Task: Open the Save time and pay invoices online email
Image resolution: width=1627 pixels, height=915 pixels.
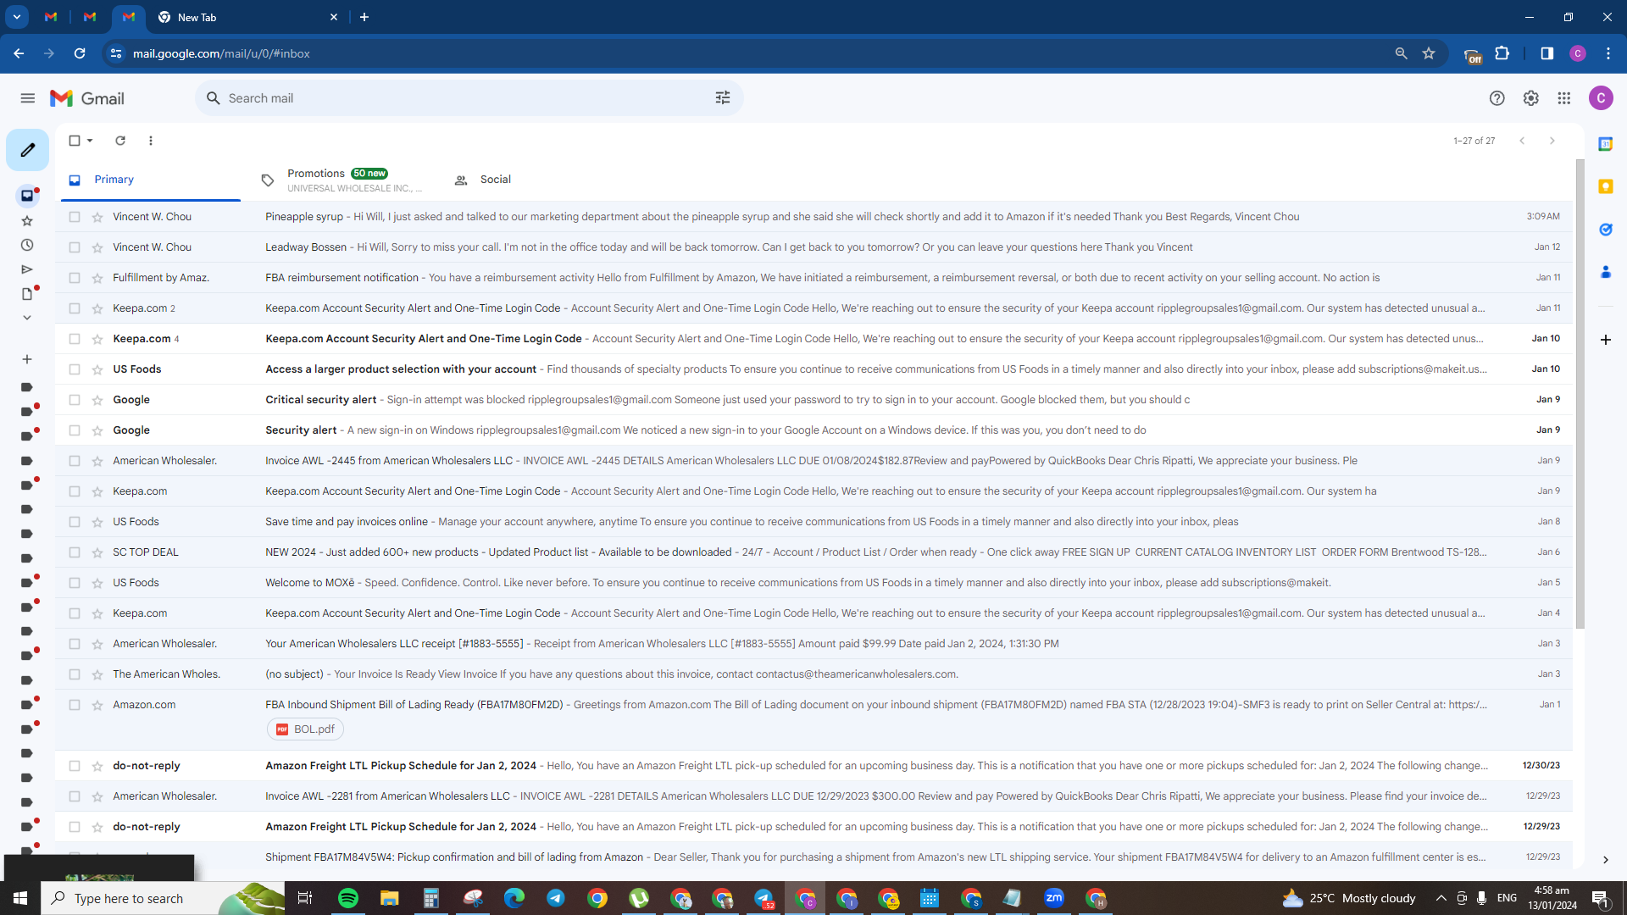Action: [814, 522]
